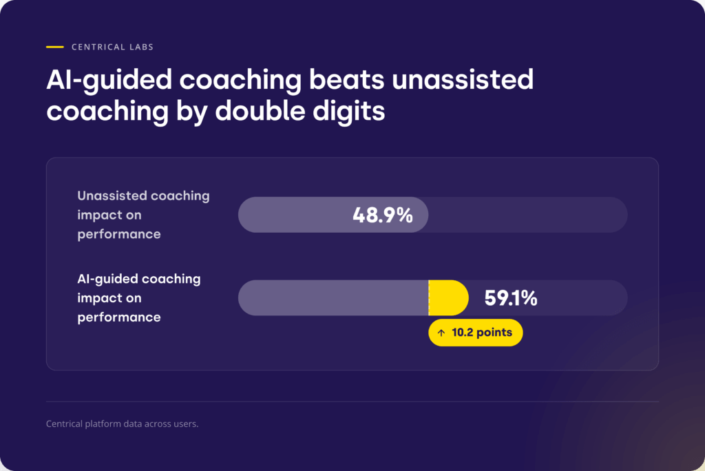Click the empty track of the unassisted bar

[x=528, y=215]
